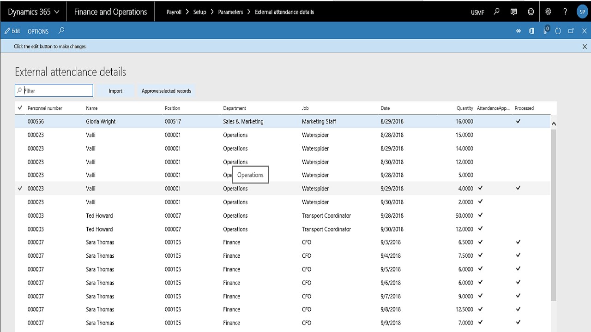Viewport: 591px width, 332px height.
Task: Toggle row selection mark for Valli 9/29/2018
Action: point(20,189)
